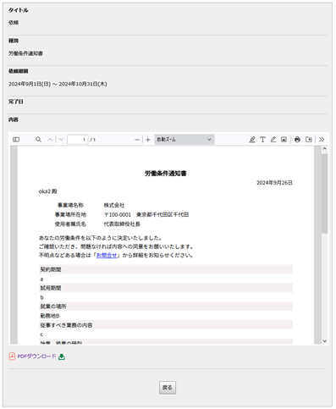Go to previous PDF page
336x409 pixels.
pyautogui.click(x=50, y=140)
